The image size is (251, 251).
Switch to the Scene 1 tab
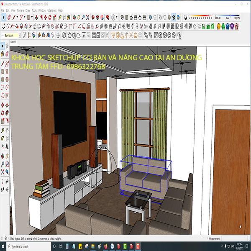coord(13,42)
